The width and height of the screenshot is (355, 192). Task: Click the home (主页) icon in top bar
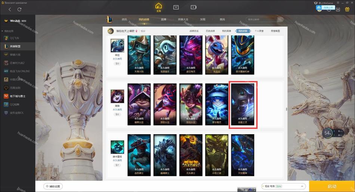pos(158,7)
